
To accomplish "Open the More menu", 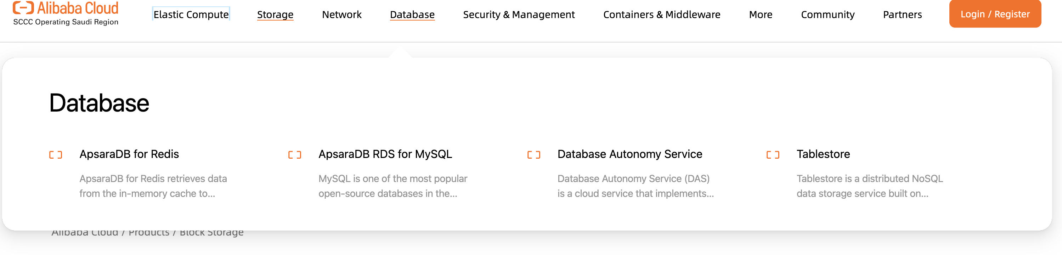I will pyautogui.click(x=760, y=15).
